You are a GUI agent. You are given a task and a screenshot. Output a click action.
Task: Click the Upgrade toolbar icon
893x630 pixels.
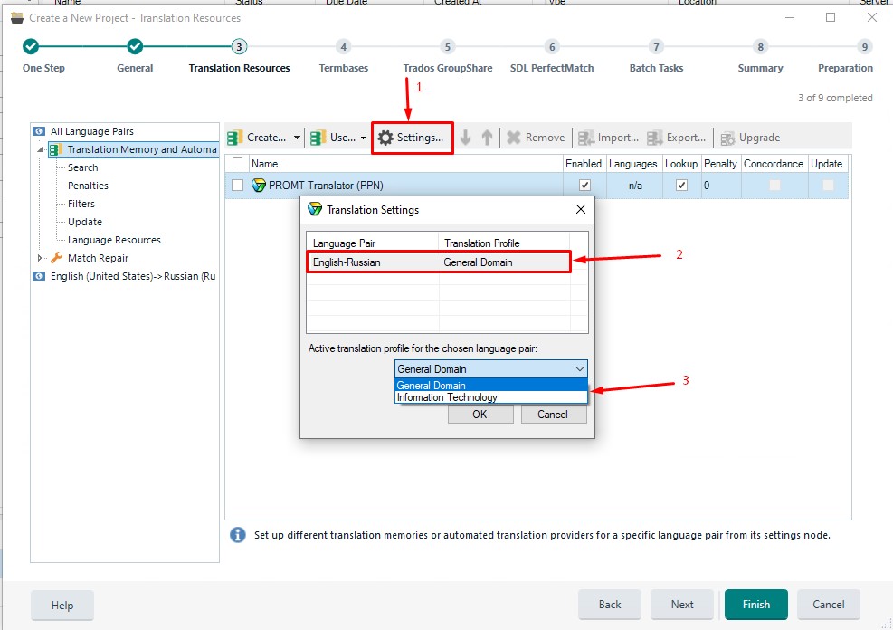coord(727,138)
